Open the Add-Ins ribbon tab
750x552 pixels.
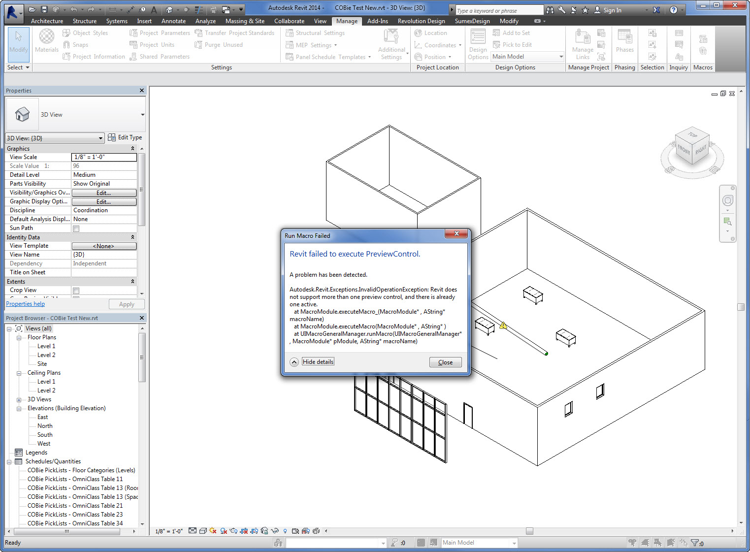[378, 21]
